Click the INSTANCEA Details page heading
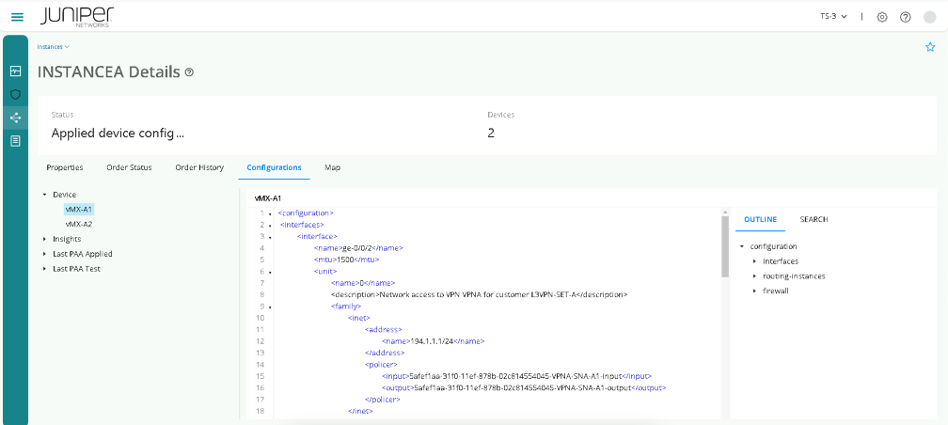The image size is (948, 425). tap(109, 72)
